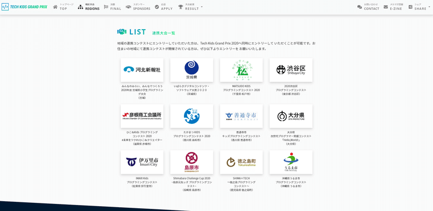Open the 茨城県 logo card

pyautogui.click(x=192, y=70)
